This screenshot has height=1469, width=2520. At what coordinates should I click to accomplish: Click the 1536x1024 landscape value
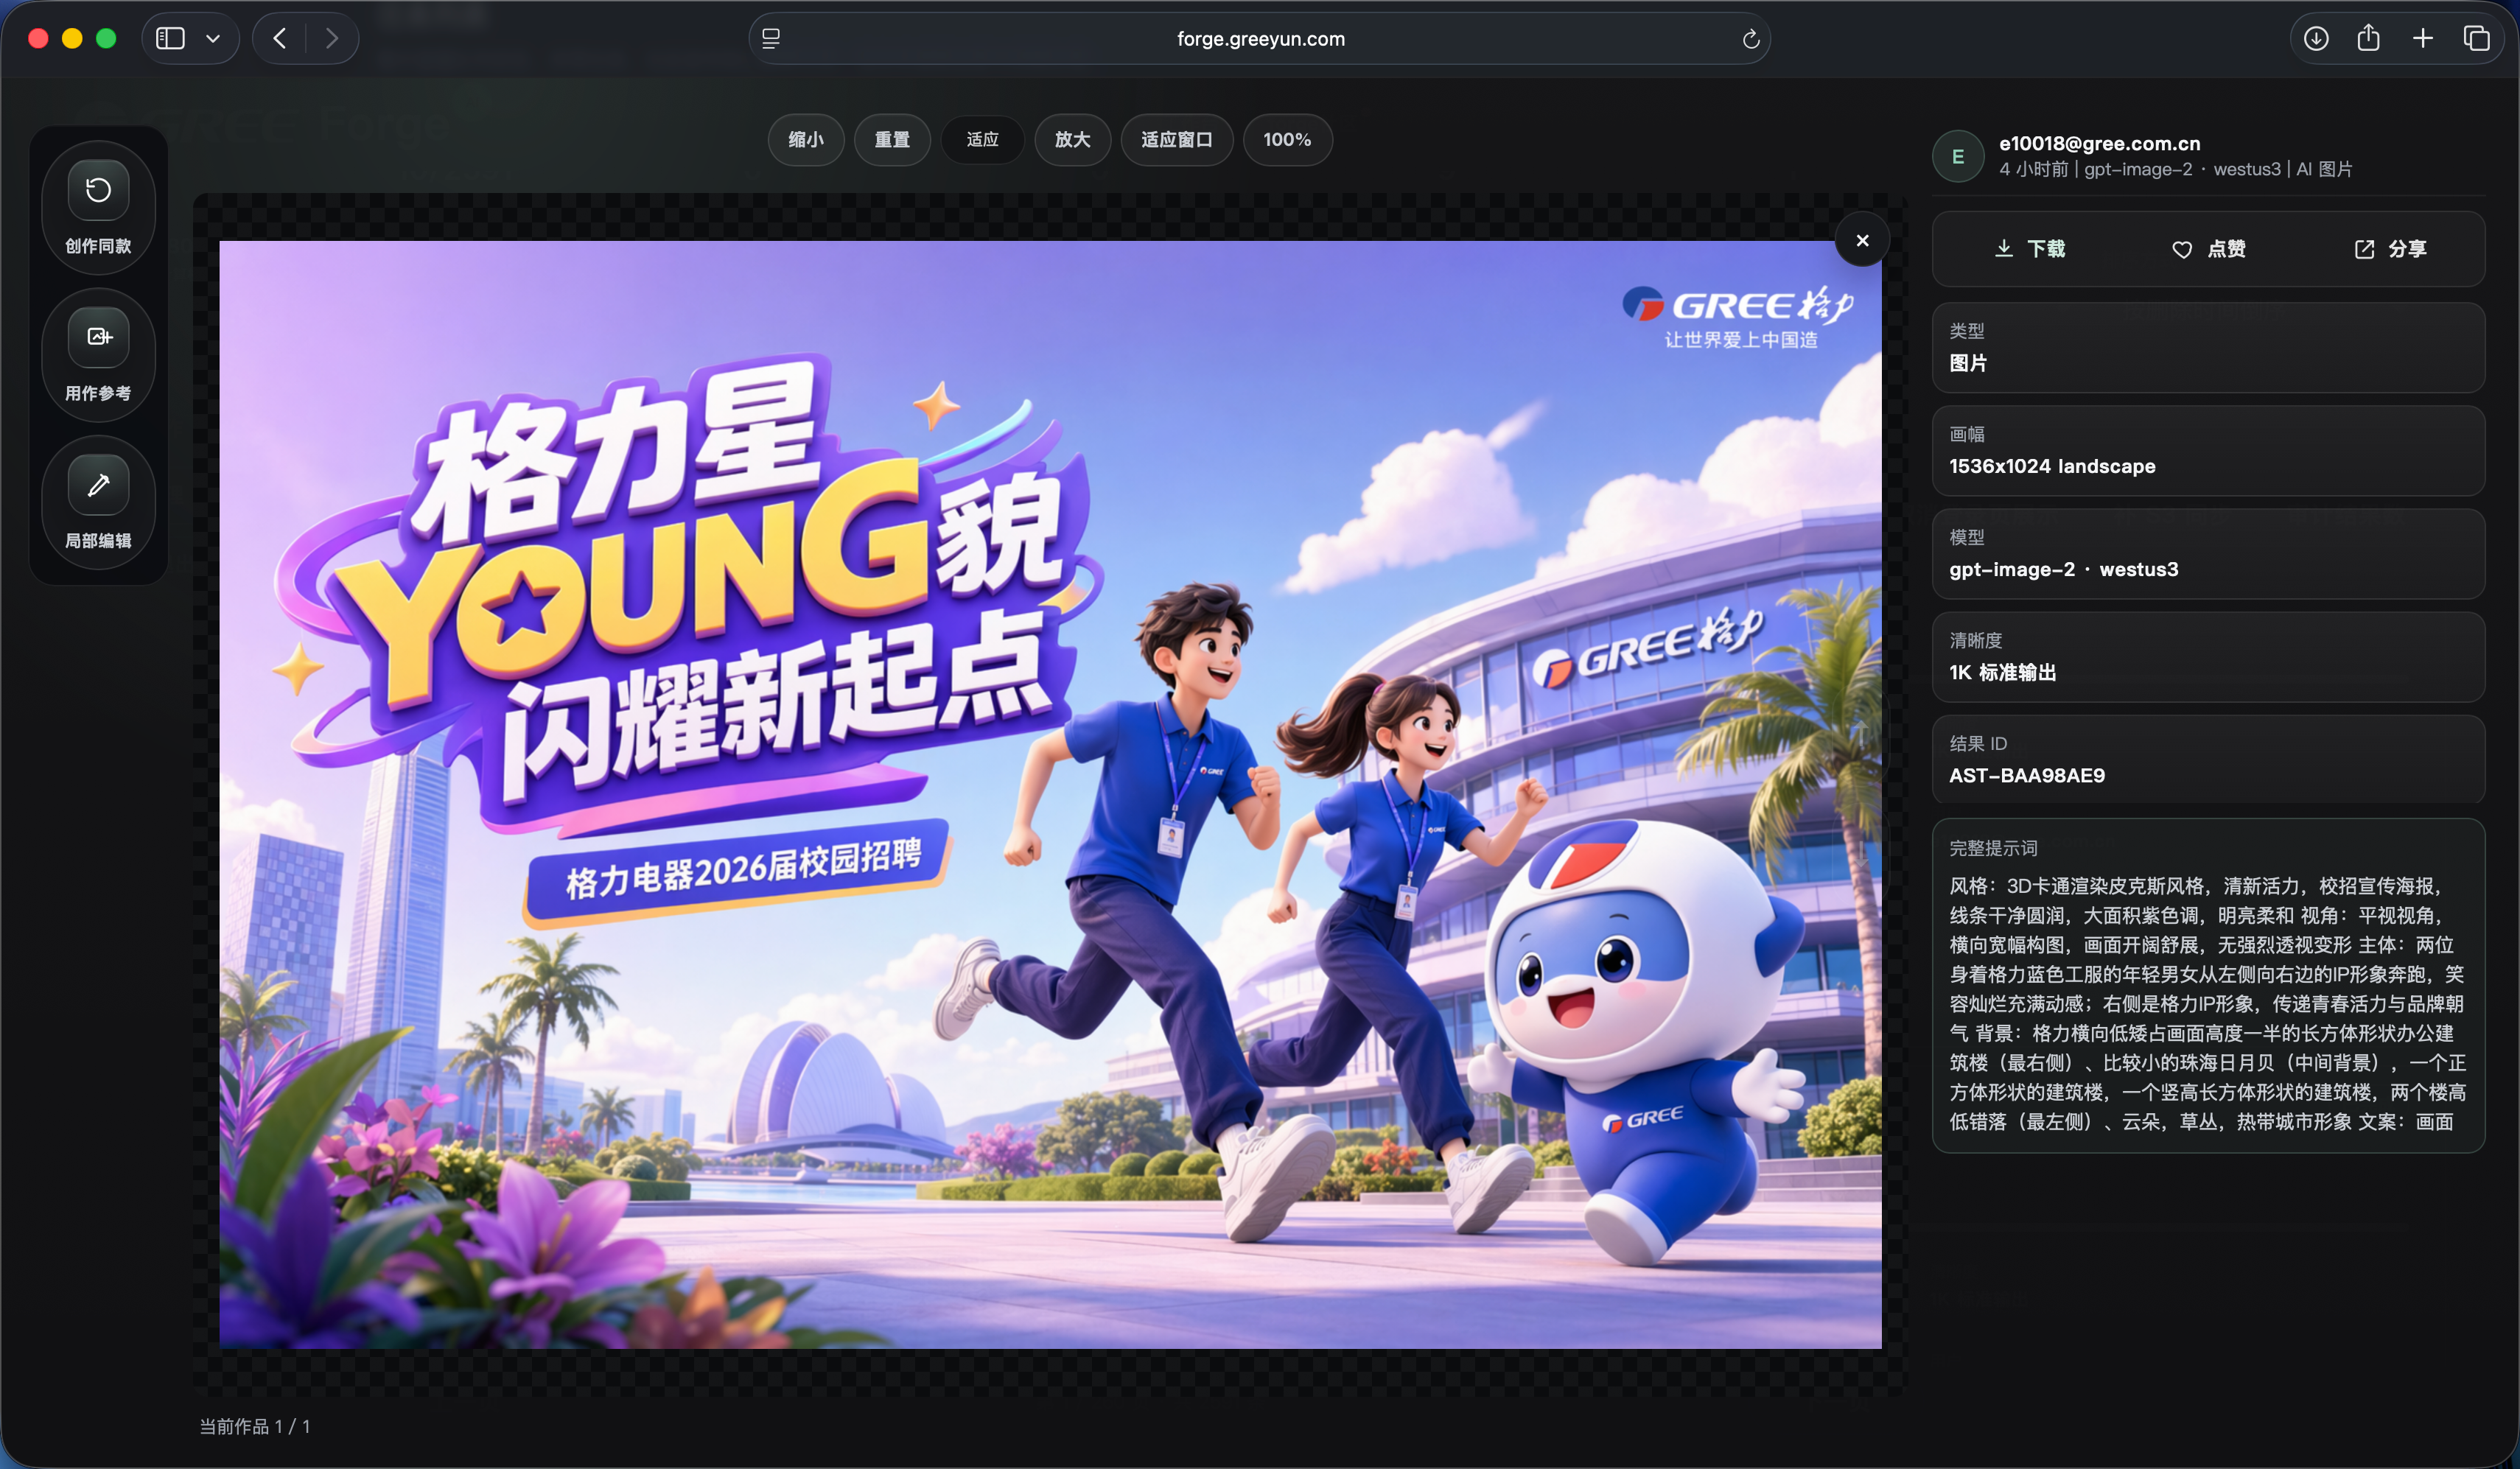[2052, 467]
